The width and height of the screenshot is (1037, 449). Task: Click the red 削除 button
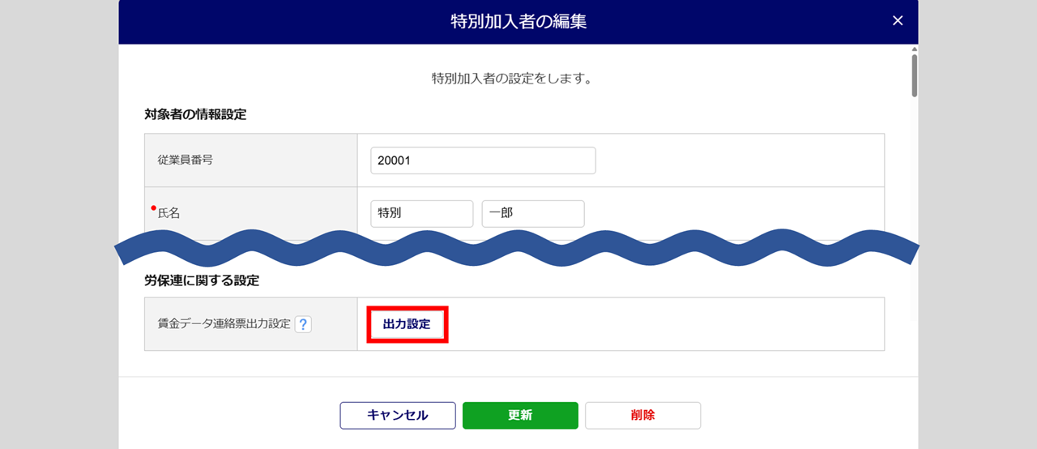point(642,415)
